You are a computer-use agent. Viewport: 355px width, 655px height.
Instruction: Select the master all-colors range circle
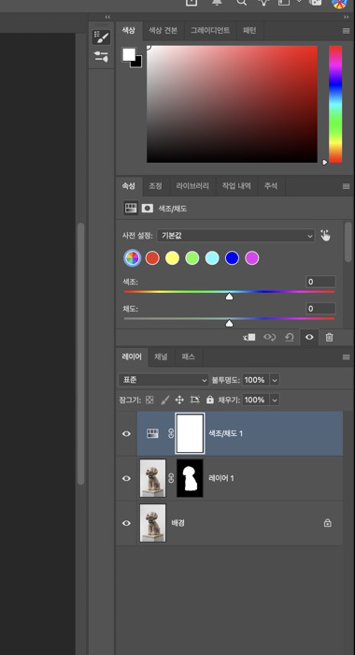(133, 257)
